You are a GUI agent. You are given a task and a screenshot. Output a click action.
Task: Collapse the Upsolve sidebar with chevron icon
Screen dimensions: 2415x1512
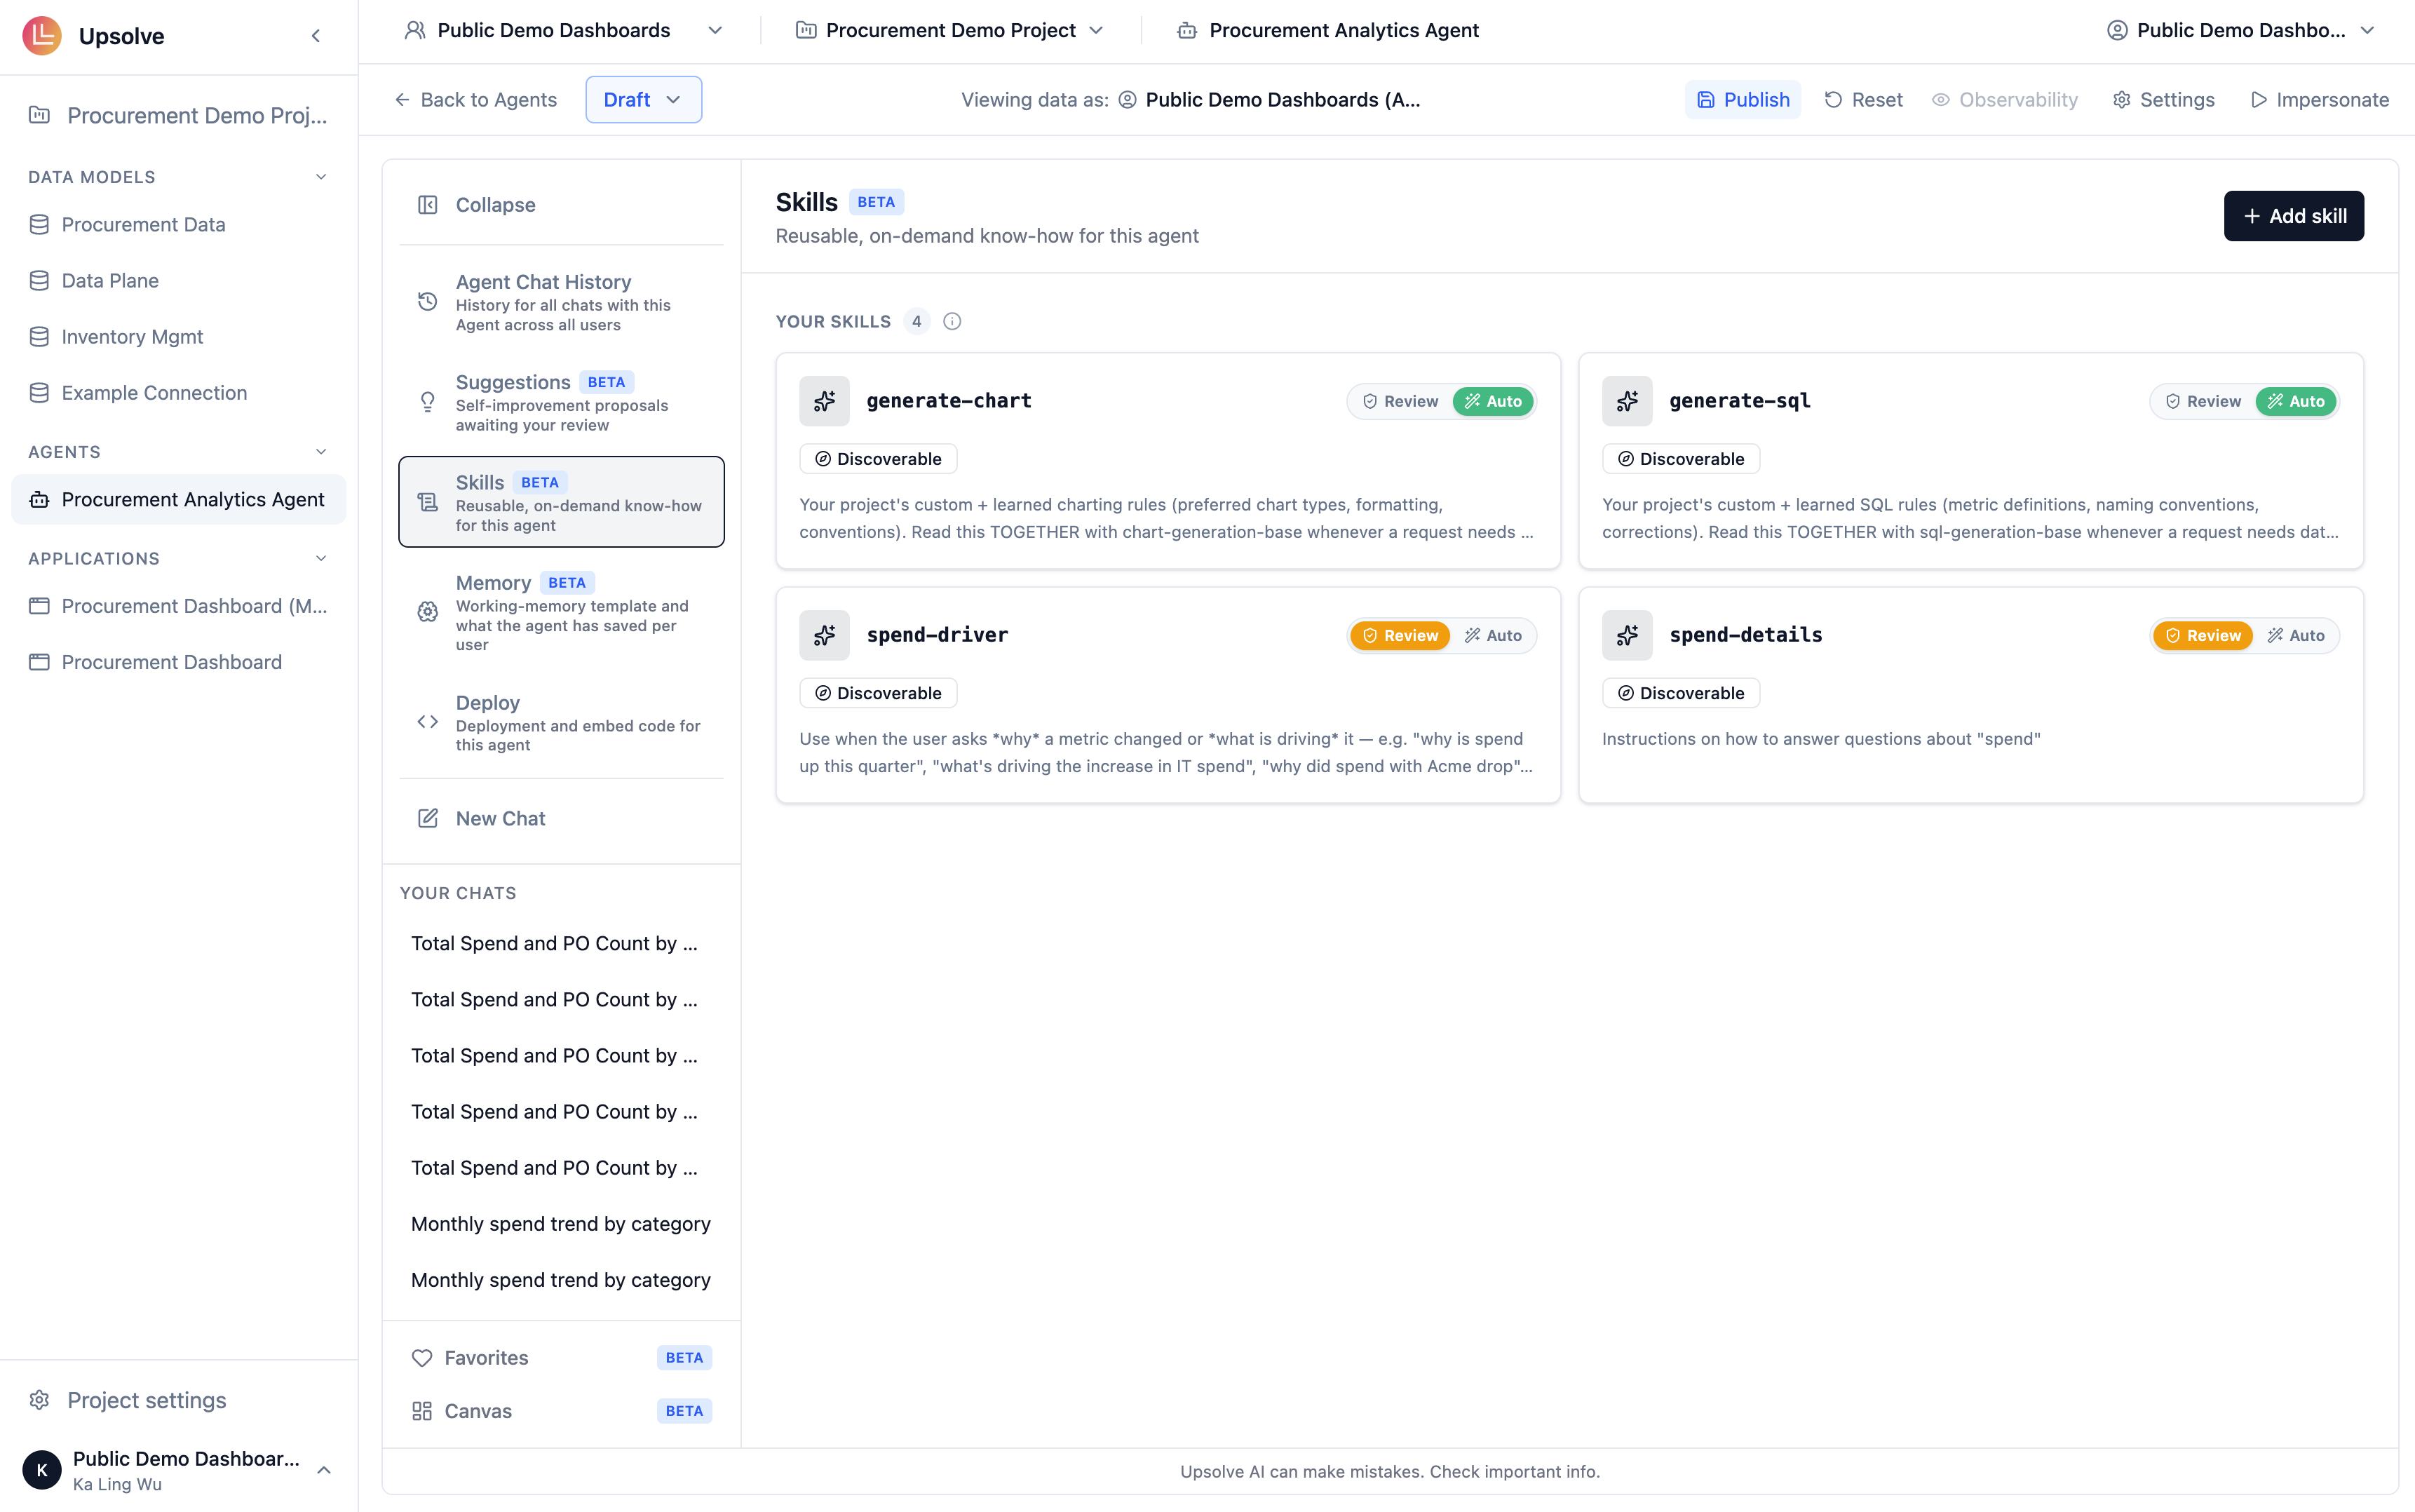(316, 36)
